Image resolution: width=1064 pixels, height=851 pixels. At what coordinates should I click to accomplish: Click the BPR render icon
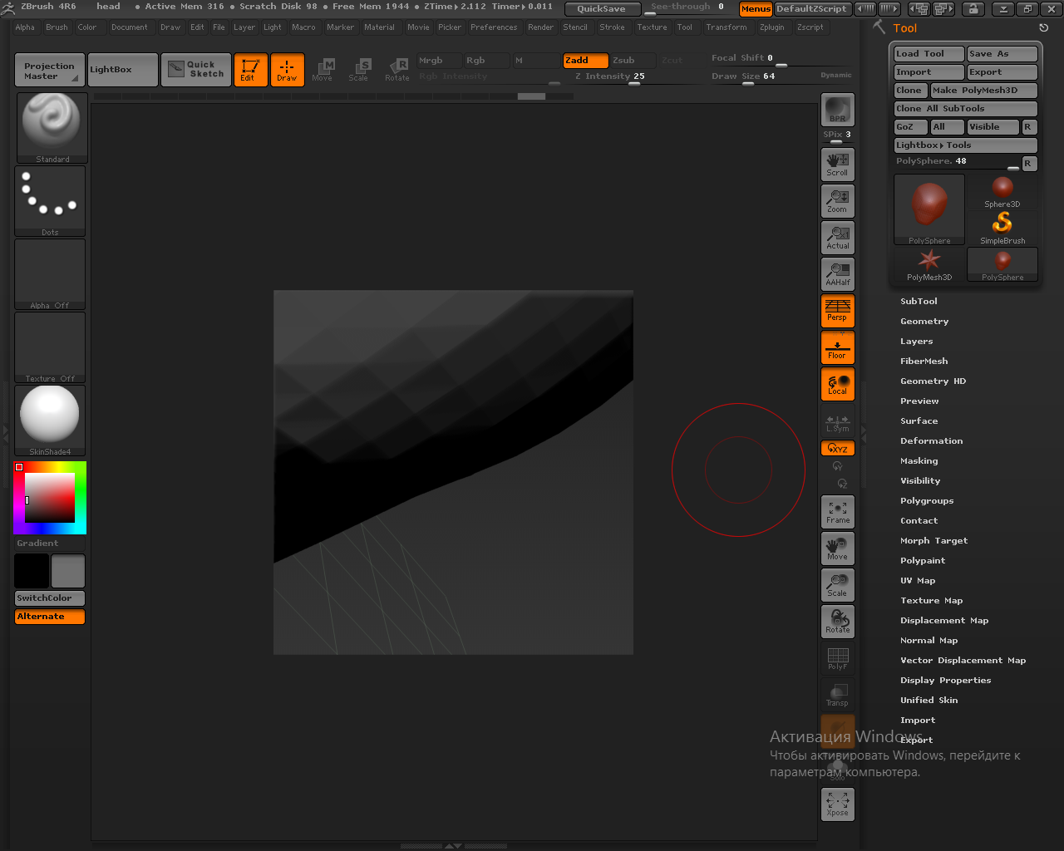click(837, 109)
